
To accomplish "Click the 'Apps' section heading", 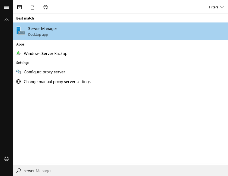I will point(20,44).
